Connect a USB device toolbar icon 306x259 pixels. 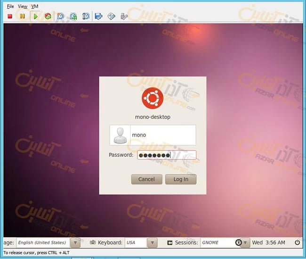click(x=124, y=16)
